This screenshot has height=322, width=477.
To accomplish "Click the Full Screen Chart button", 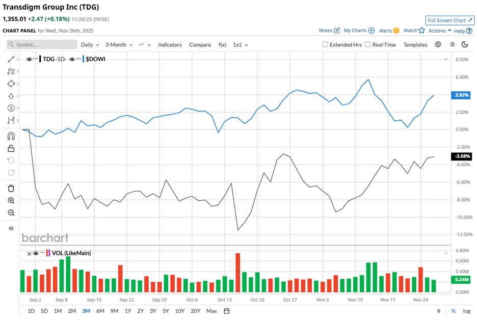I will pyautogui.click(x=449, y=20).
